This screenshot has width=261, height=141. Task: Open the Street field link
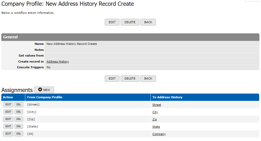(157, 105)
